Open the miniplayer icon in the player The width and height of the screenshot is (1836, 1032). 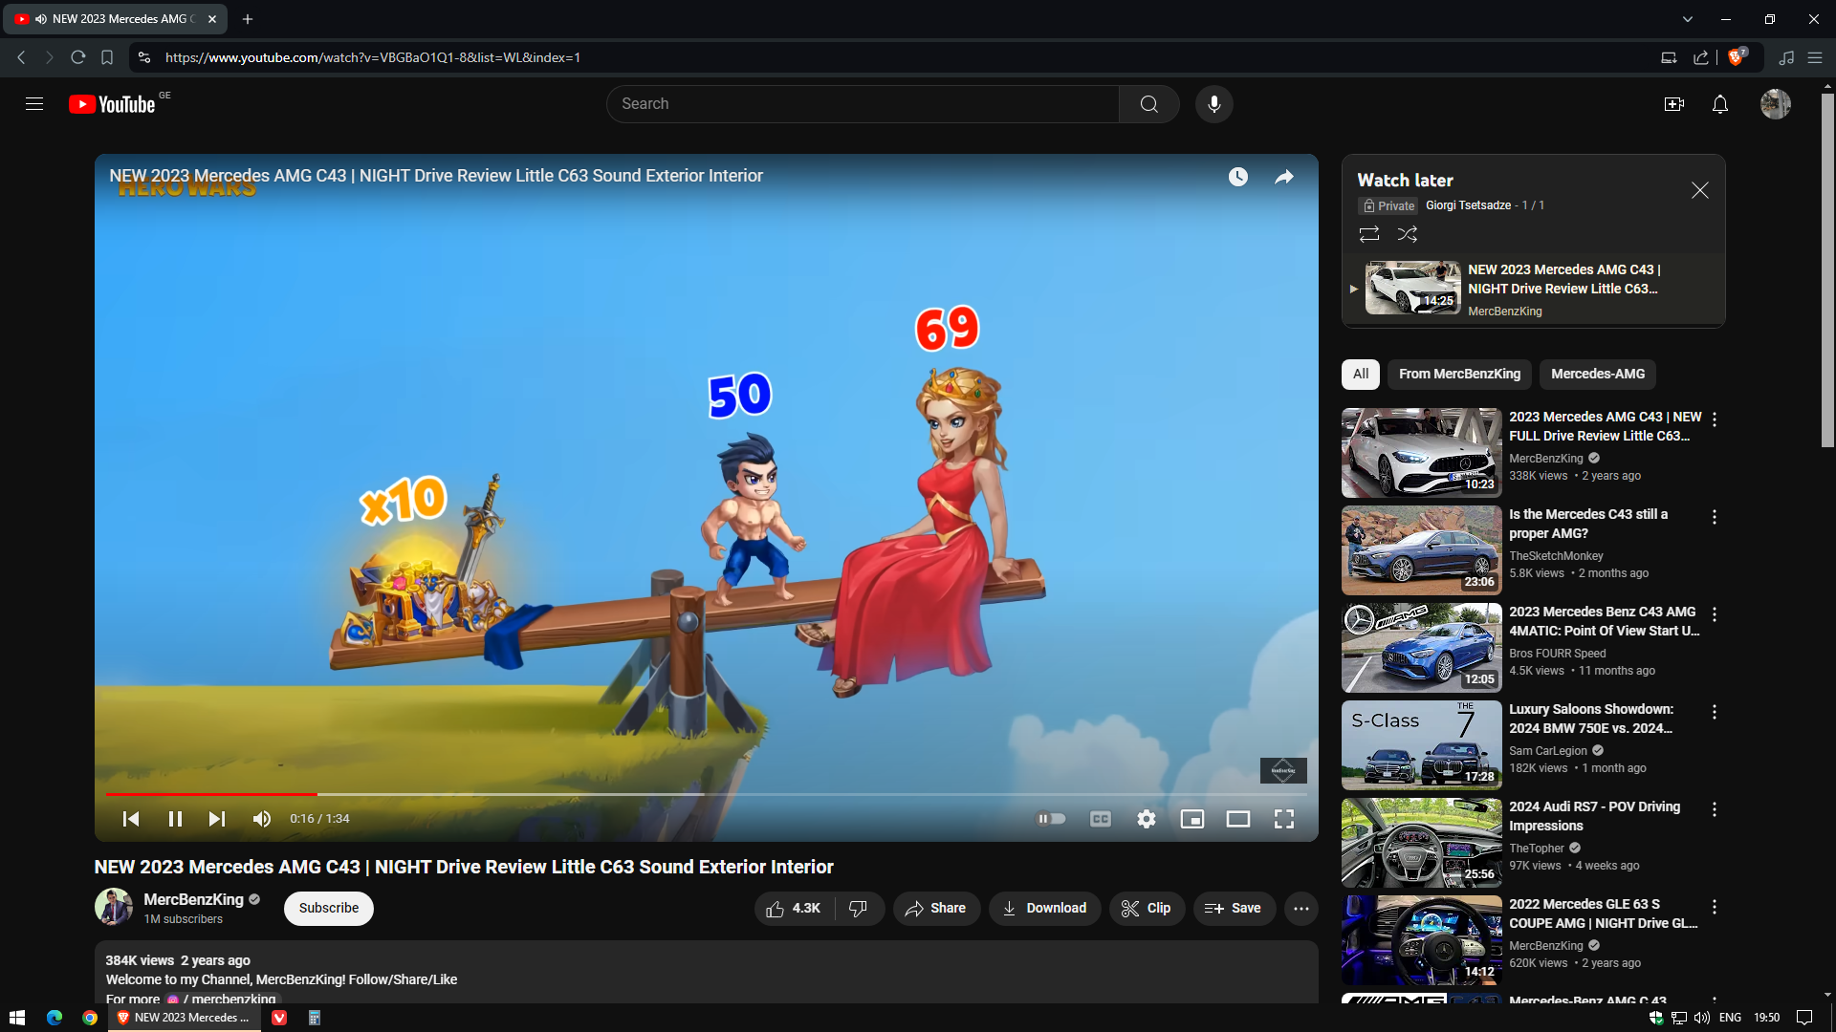[x=1191, y=819]
